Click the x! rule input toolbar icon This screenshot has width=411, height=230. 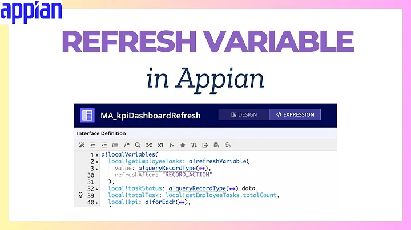(x=160, y=145)
